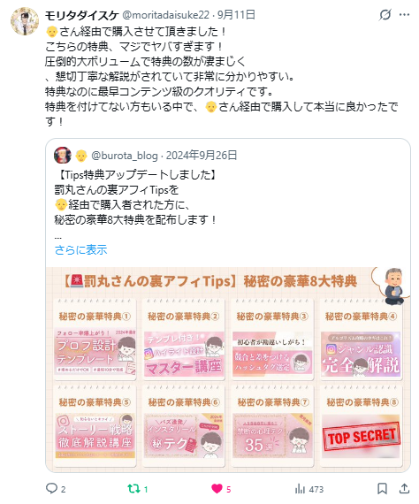Click the Grok slashed-circle icon

[385, 14]
